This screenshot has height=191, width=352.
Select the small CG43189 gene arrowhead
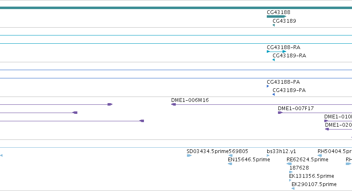[274, 25]
